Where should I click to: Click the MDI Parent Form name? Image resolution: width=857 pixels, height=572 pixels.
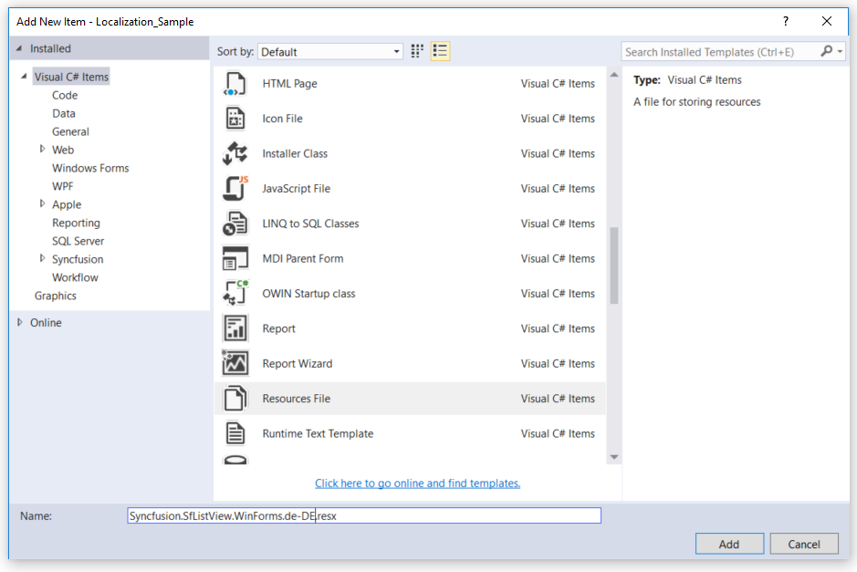pyautogui.click(x=303, y=258)
